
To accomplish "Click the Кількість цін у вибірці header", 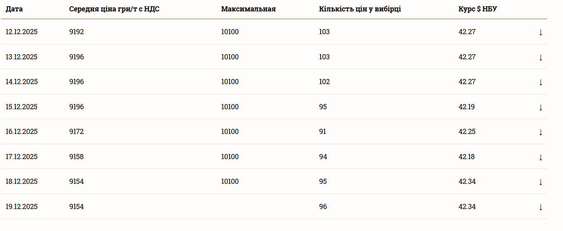I will pyautogui.click(x=360, y=9).
